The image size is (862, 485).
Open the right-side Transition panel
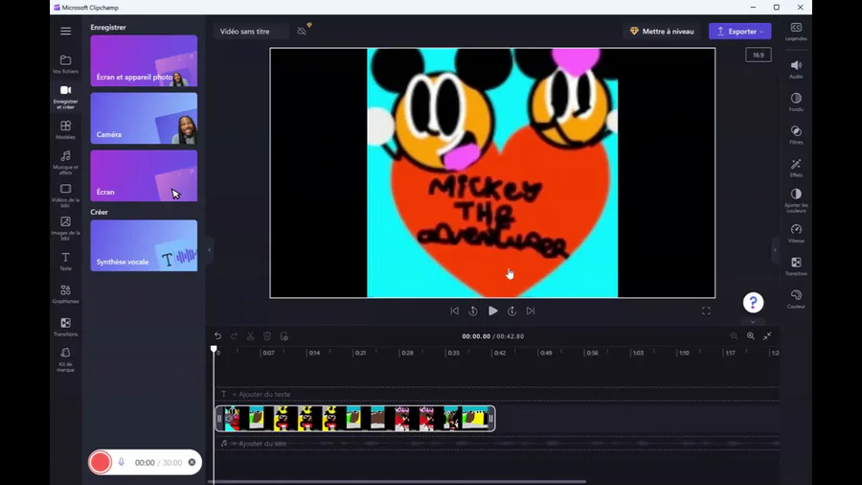coord(796,266)
